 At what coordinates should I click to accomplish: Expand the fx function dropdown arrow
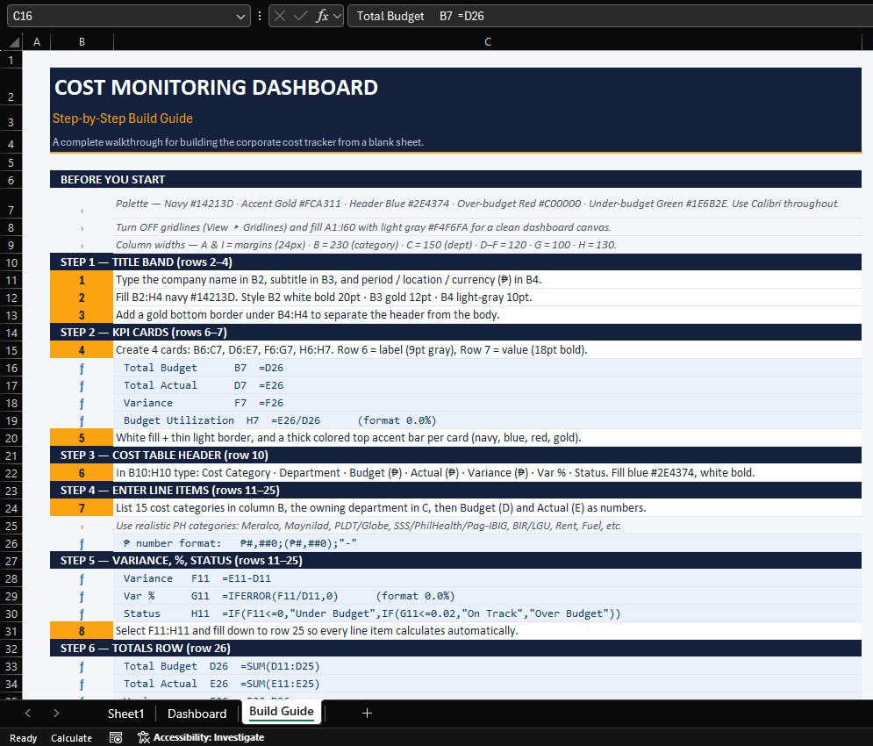pyautogui.click(x=337, y=16)
